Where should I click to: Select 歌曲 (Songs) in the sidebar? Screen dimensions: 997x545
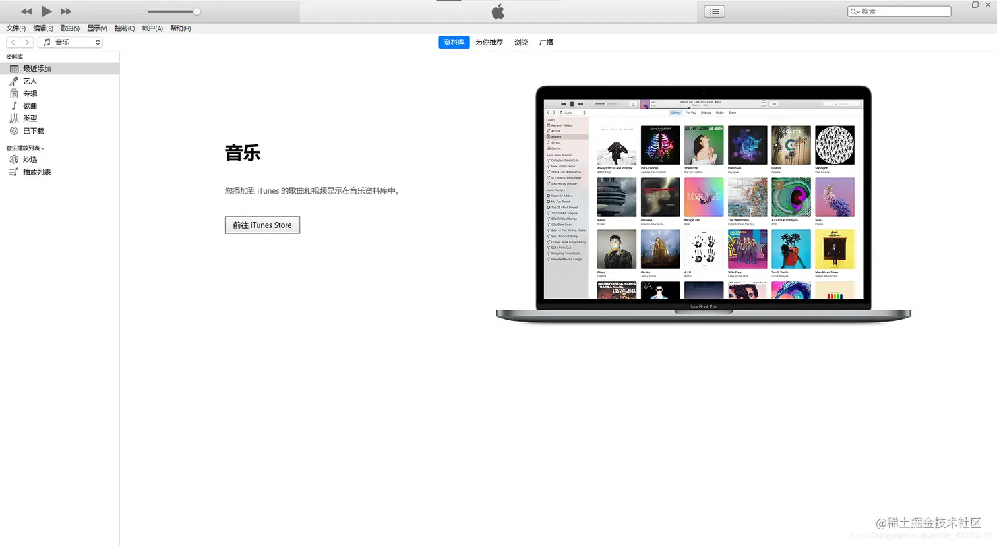[29, 105]
